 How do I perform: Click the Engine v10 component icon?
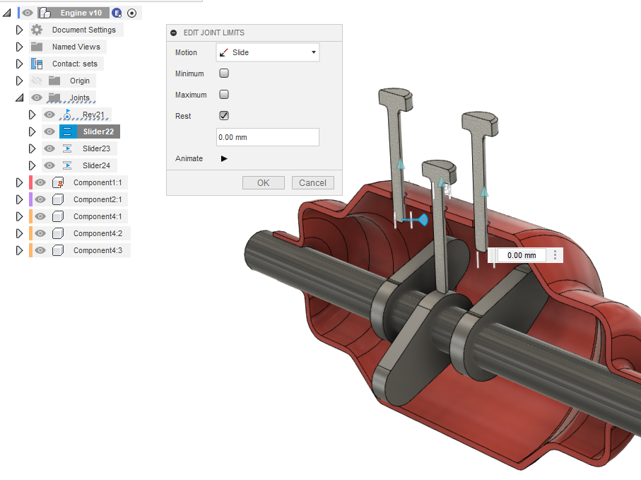[45, 13]
